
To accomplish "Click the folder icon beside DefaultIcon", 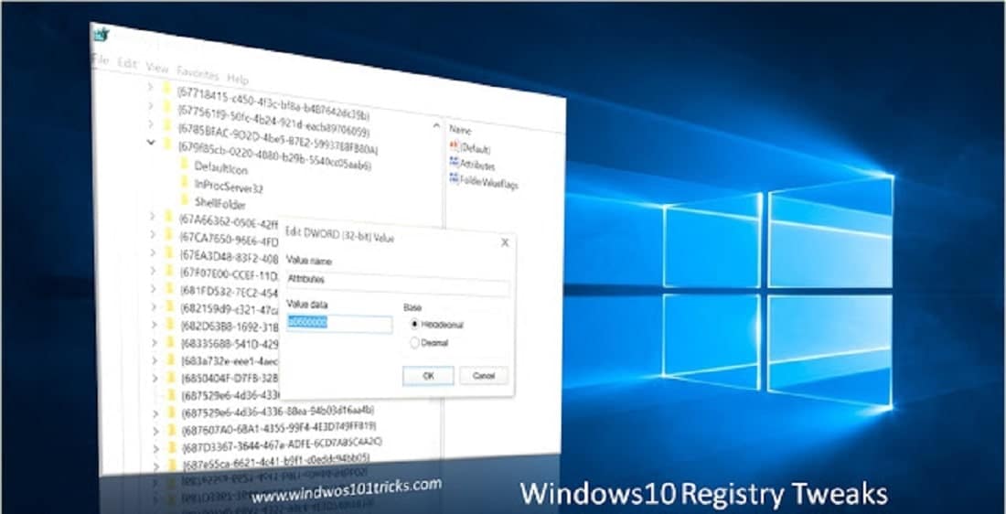I will 186,165.
